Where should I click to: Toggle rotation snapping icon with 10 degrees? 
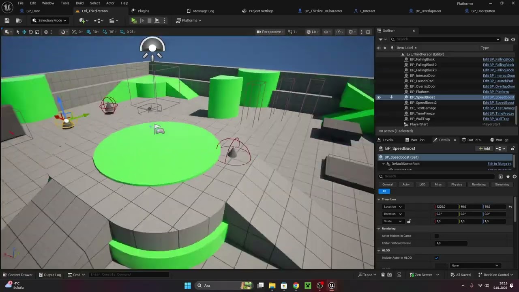click(105, 32)
